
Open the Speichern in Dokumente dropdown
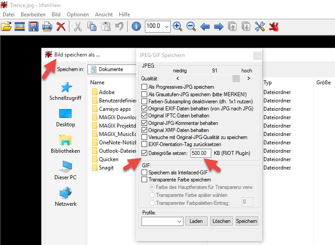pyautogui.click(x=112, y=69)
